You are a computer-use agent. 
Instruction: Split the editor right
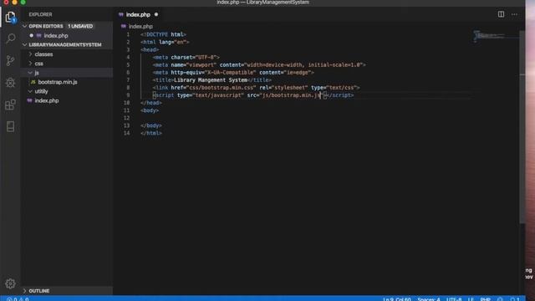point(501,14)
